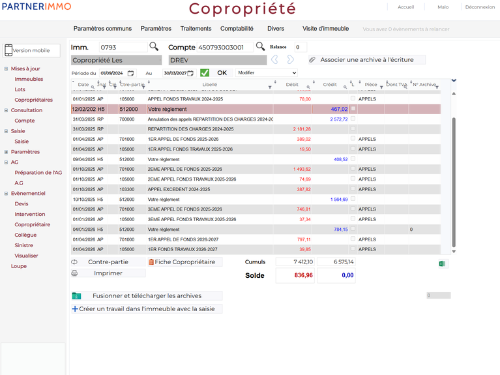
Task: Tick the L checkbox on the REPARTITION DES CHARGES 2024-2025 row
Action: click(353, 129)
